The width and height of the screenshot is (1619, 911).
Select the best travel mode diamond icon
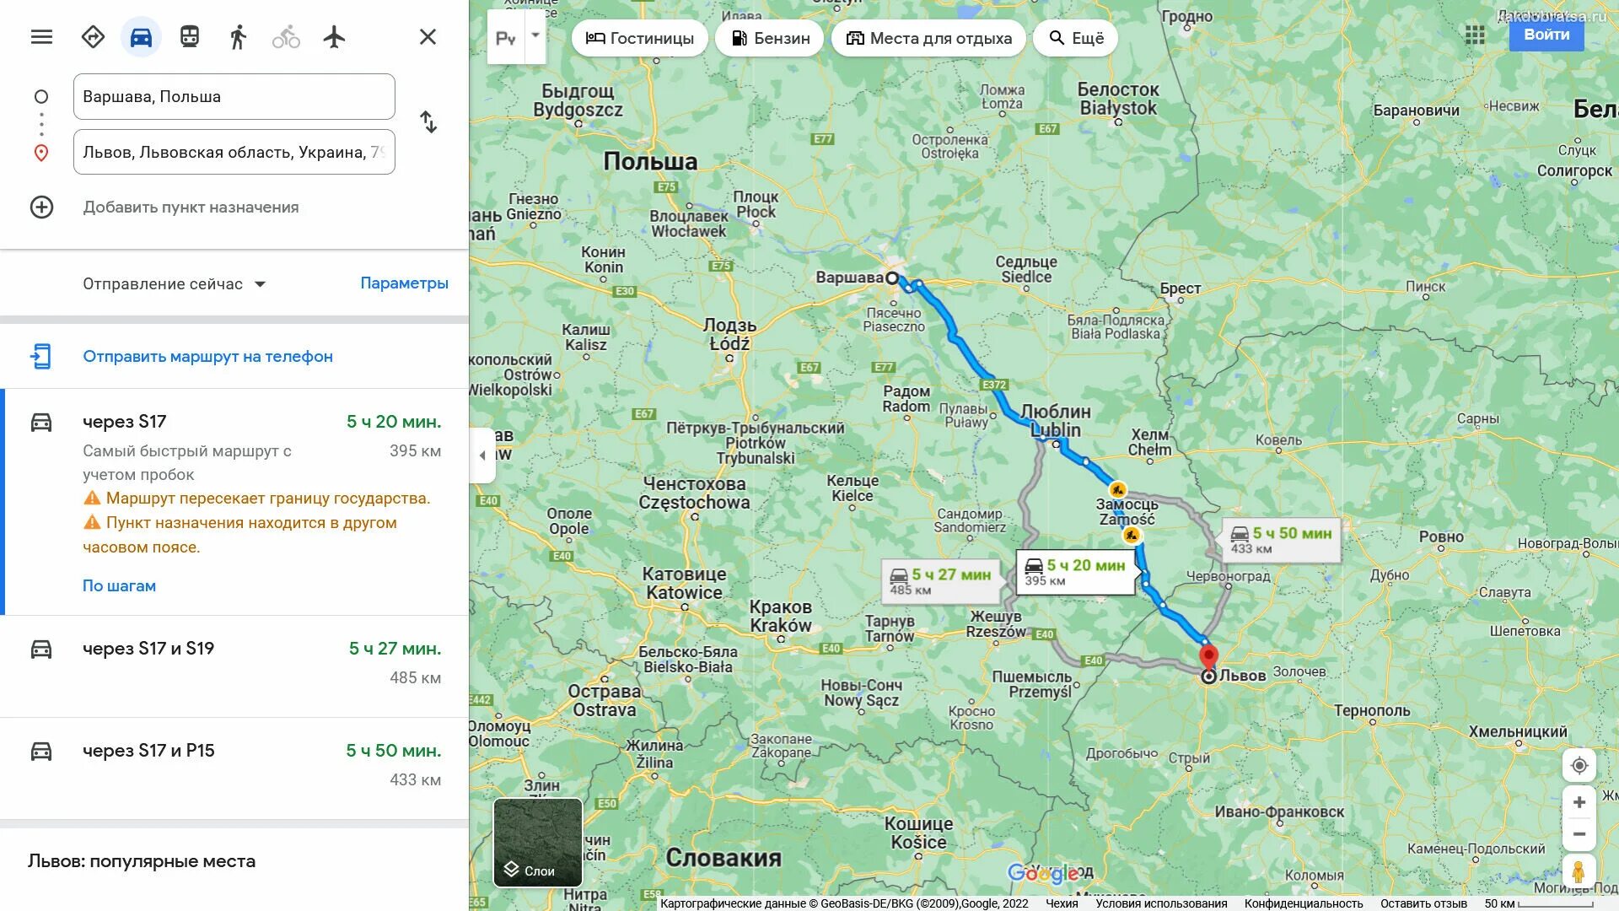(93, 37)
